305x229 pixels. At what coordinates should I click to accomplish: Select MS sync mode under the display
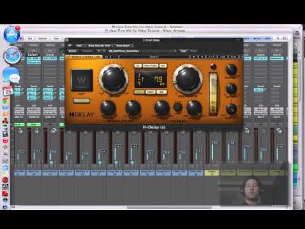click(161, 92)
